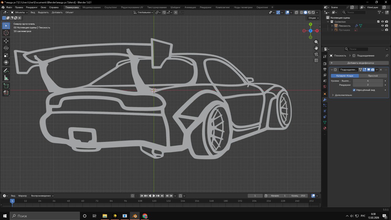Click Рендеринг levels field showing 2
The image size is (391, 220).
pyautogui.click(x=368, y=85)
